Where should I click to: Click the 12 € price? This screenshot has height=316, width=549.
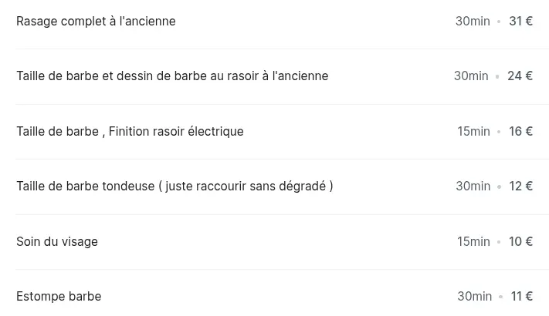pos(520,187)
